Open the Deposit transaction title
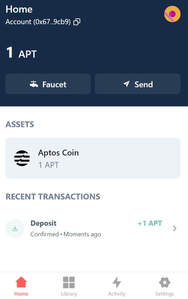The height and width of the screenshot is (299, 188). (x=44, y=223)
